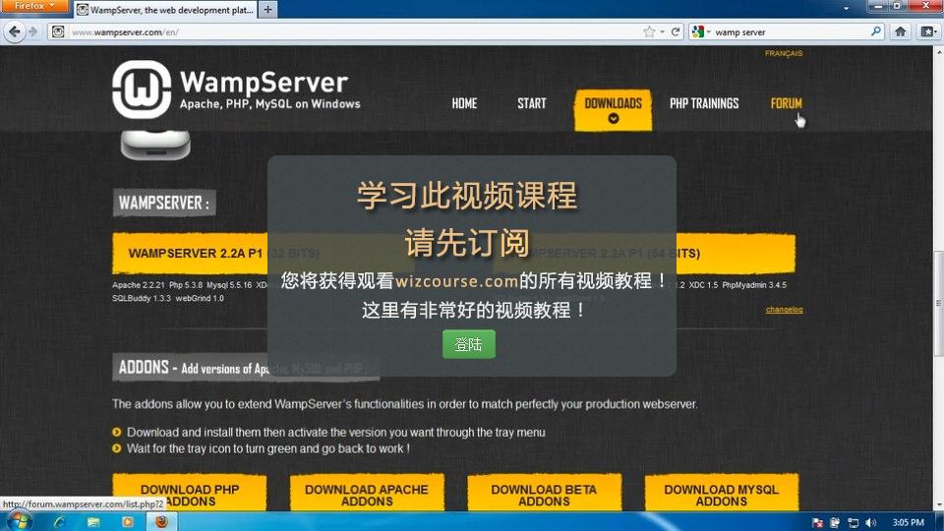The image size is (944, 531).
Task: Click Download Apache Addons button
Action: (x=367, y=494)
